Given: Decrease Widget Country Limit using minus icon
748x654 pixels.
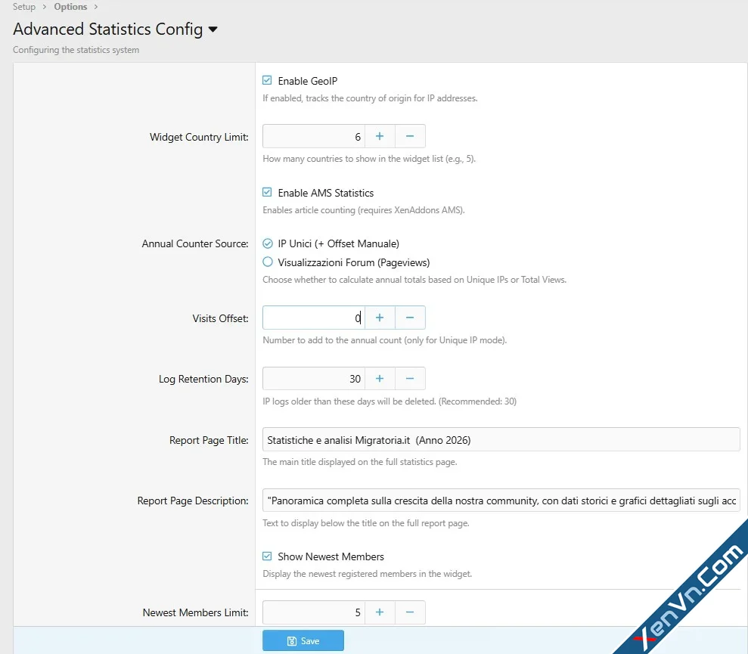Looking at the screenshot, I should coord(410,136).
